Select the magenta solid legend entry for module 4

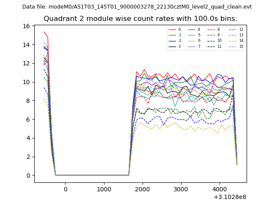[191, 29]
